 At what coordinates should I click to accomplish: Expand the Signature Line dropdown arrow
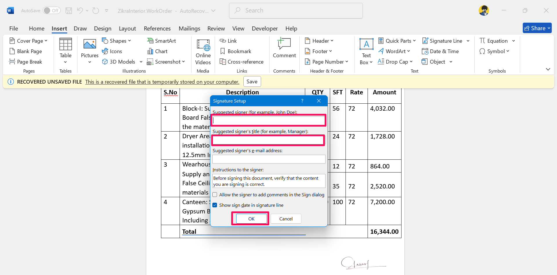[x=468, y=41]
